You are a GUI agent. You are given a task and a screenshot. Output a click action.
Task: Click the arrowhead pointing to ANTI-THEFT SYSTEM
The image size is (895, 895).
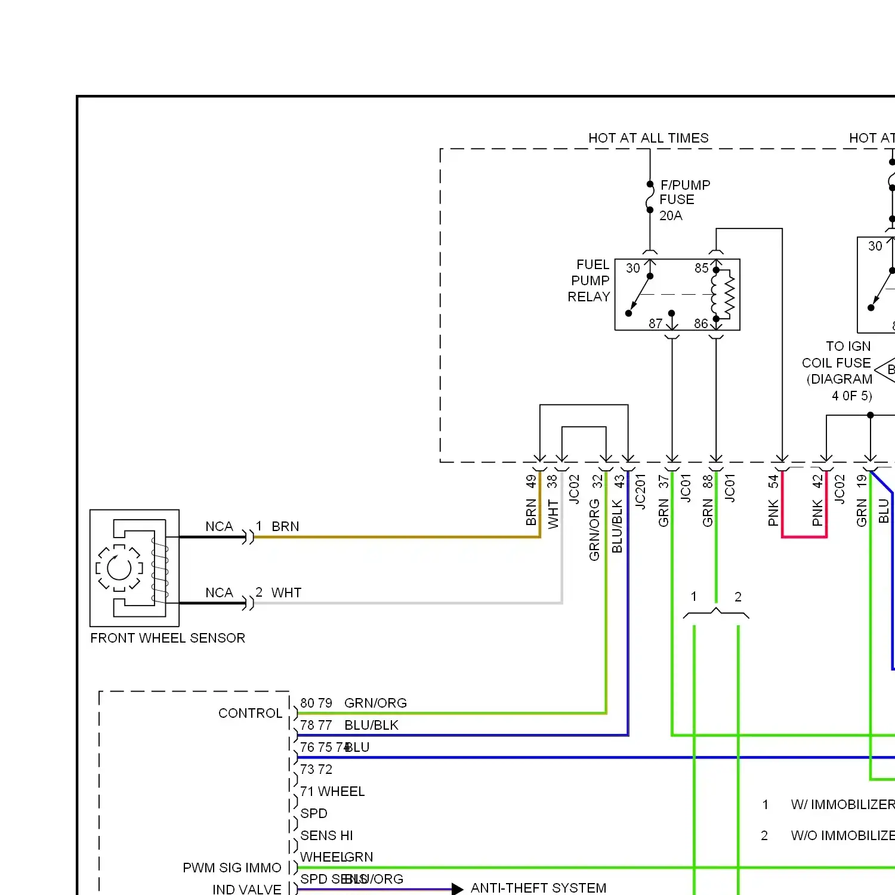[458, 889]
